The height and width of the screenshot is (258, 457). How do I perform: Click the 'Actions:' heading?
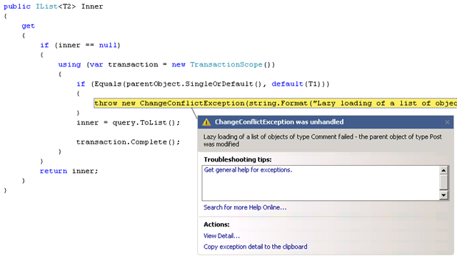(x=216, y=224)
